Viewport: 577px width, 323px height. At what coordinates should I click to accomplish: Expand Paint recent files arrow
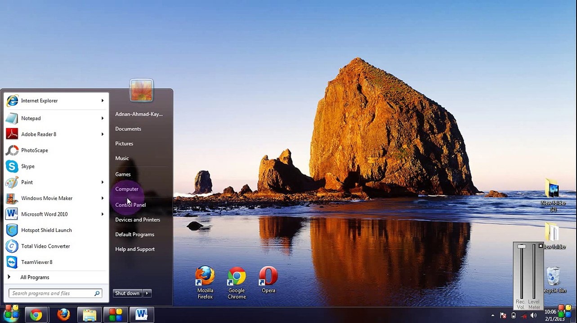tap(103, 182)
